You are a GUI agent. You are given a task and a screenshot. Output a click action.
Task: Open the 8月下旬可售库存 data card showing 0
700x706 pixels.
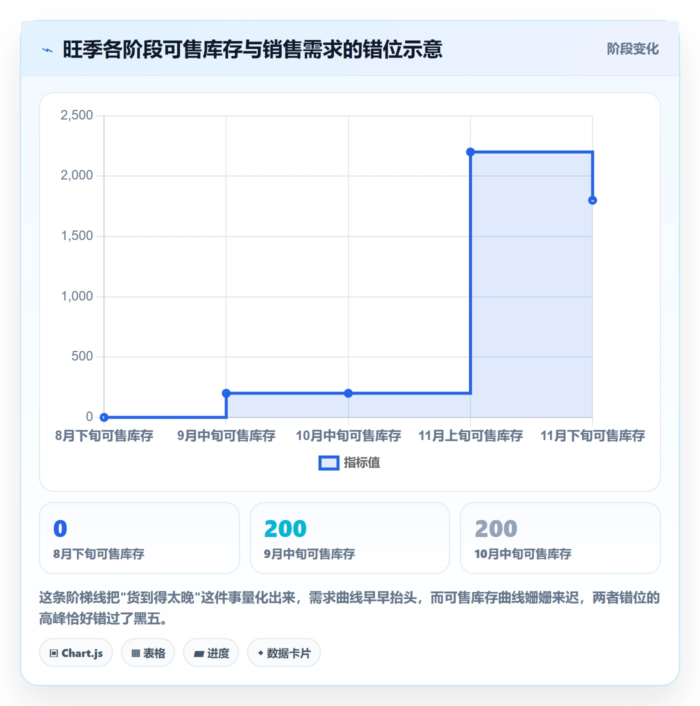(139, 538)
